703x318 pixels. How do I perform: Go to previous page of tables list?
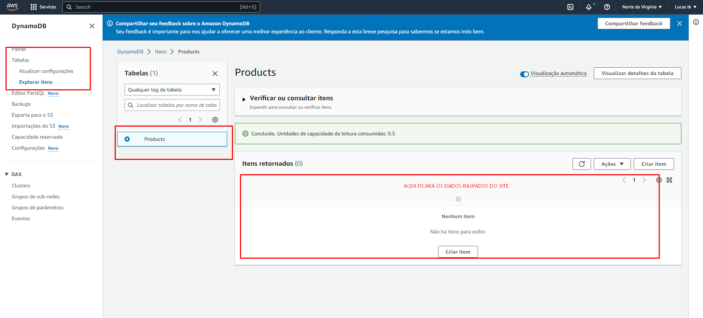[180, 120]
